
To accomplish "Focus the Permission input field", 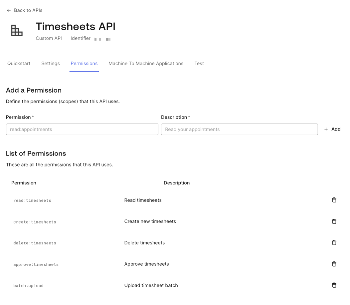I will pyautogui.click(x=82, y=129).
